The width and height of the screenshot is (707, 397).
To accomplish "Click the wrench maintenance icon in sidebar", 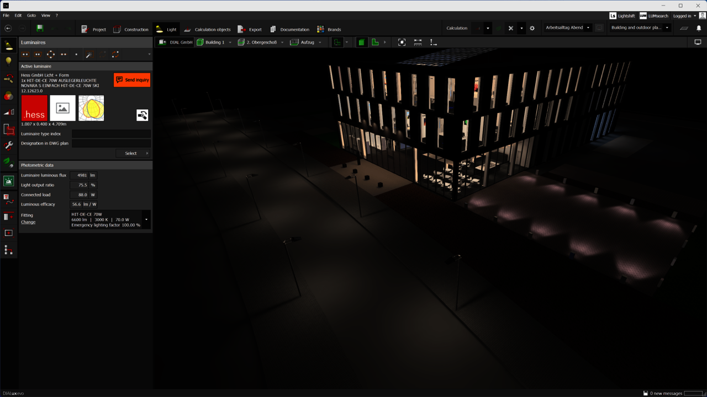I will click(8, 146).
